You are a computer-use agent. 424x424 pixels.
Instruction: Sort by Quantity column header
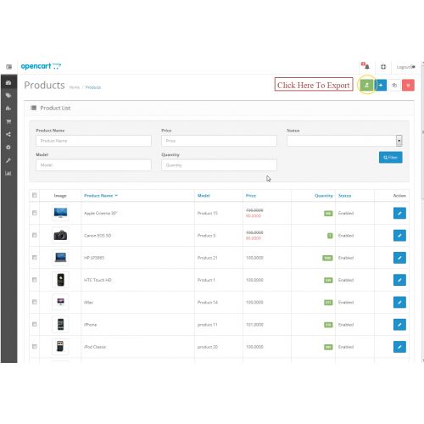[324, 196]
